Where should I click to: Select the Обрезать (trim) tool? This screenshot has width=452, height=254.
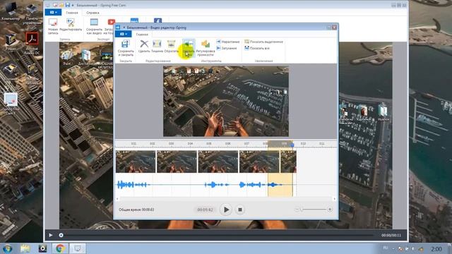click(171, 46)
